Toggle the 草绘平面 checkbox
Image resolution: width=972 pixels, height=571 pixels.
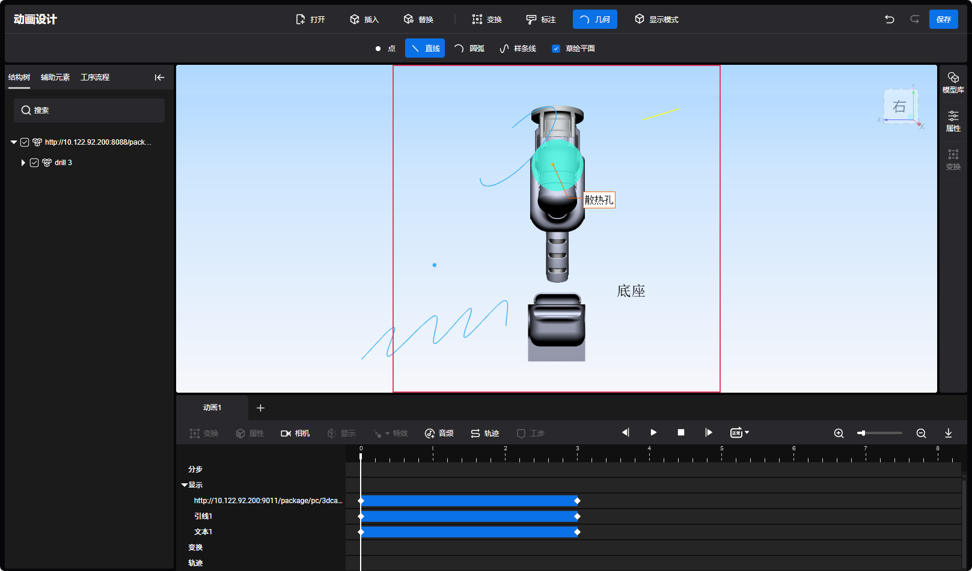click(556, 49)
